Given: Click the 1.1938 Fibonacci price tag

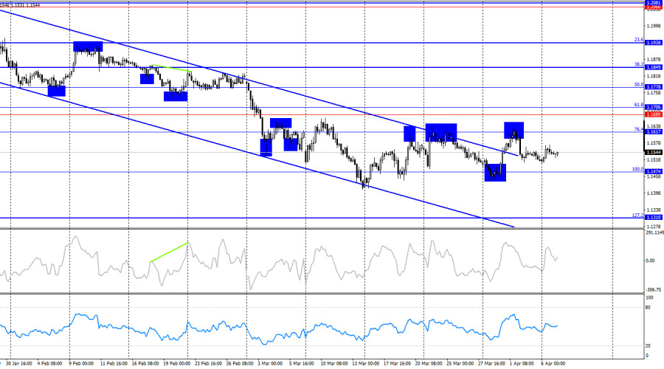Looking at the screenshot, I should point(654,43).
